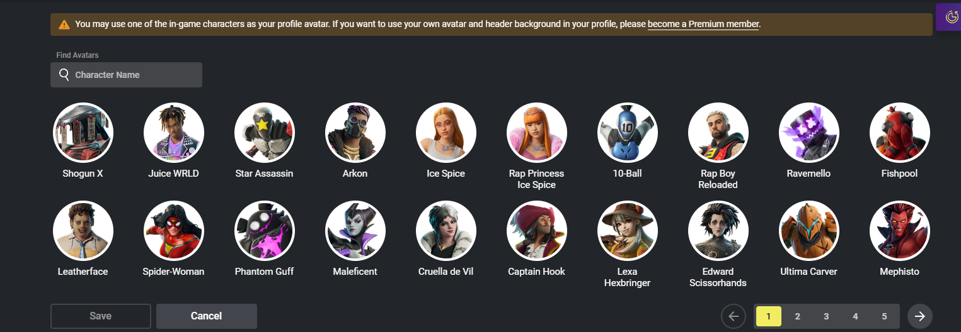This screenshot has width=961, height=332.
Task: Click the Cancel button
Action: pos(207,316)
